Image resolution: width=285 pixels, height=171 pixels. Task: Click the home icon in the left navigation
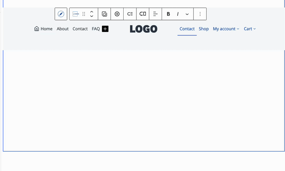pyautogui.click(x=37, y=29)
